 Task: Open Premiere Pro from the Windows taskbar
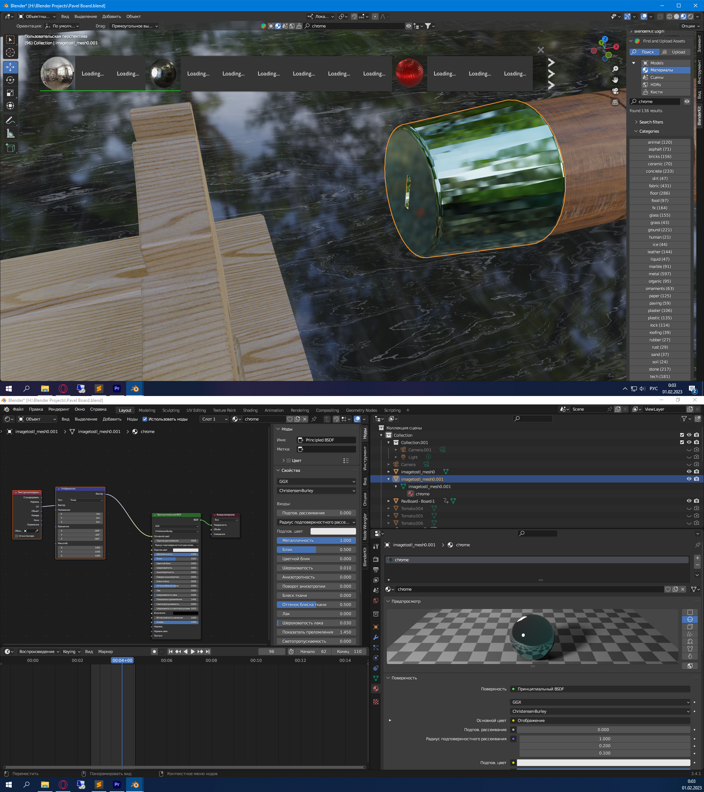(x=117, y=388)
